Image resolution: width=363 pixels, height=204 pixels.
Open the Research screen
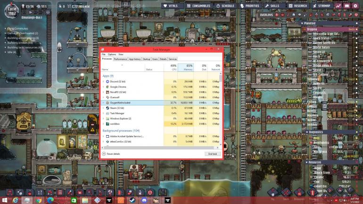298,6
